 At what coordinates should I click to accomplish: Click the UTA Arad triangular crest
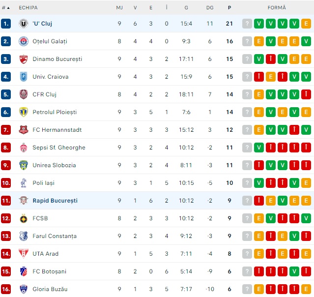tap(24, 254)
